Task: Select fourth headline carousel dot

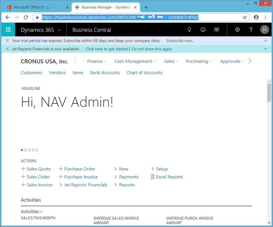Action: (x=33, y=150)
